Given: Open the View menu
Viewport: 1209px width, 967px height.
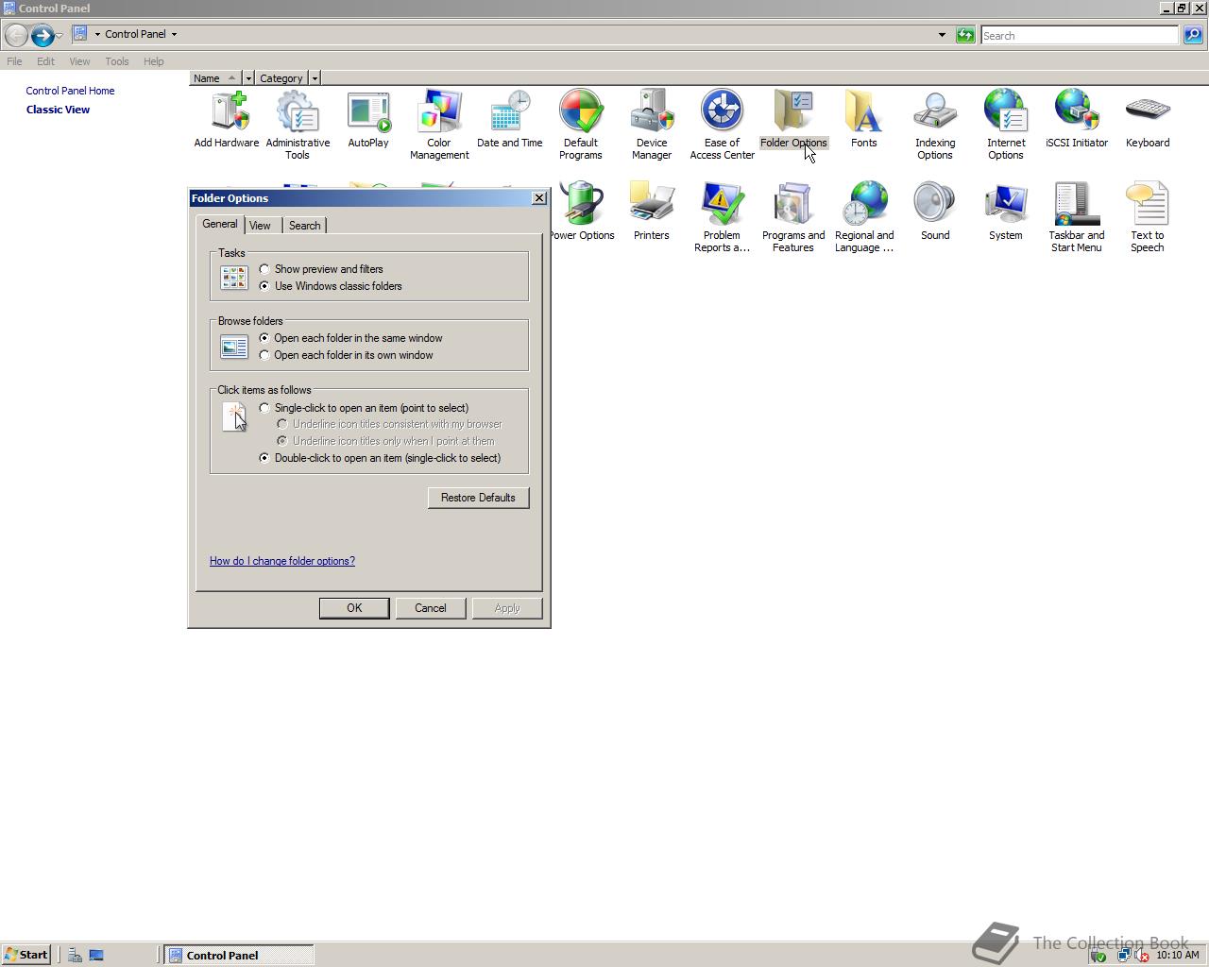Looking at the screenshot, I should point(79,61).
